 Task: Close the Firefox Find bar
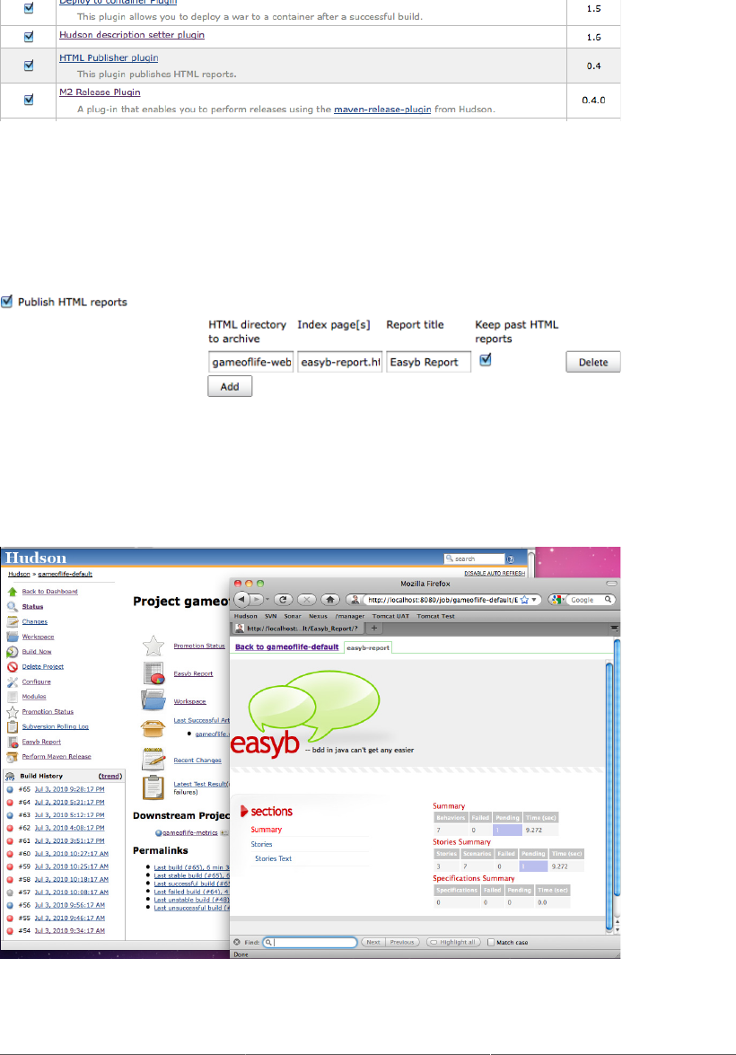(x=237, y=942)
